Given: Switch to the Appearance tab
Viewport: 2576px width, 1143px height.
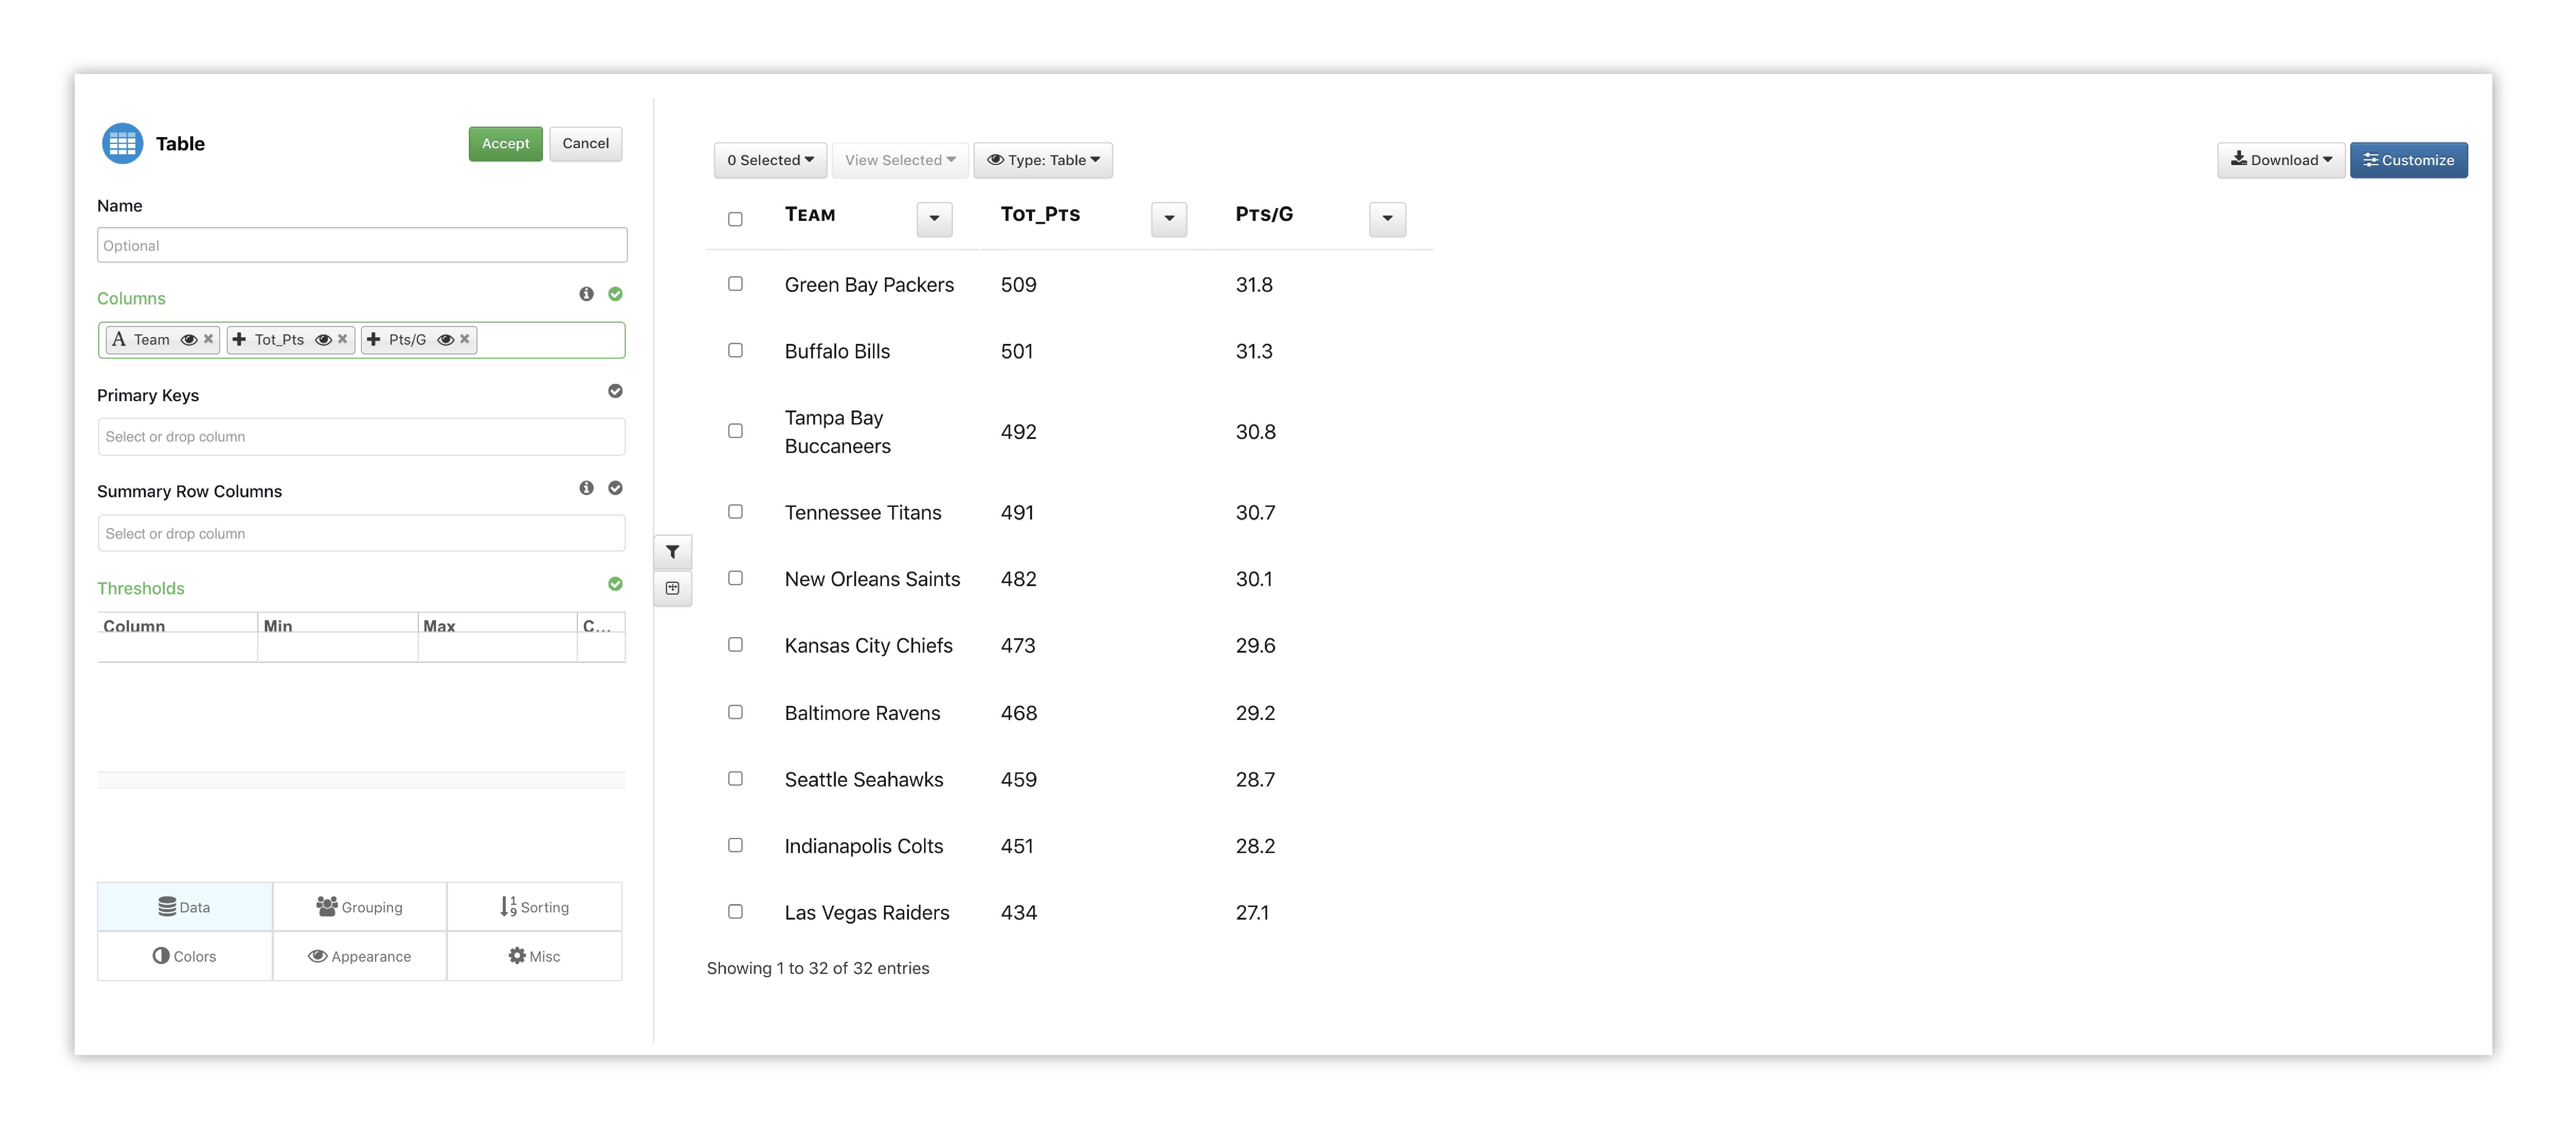Looking at the screenshot, I should (359, 956).
